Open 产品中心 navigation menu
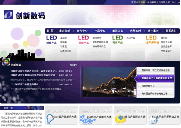 coord(100,31)
